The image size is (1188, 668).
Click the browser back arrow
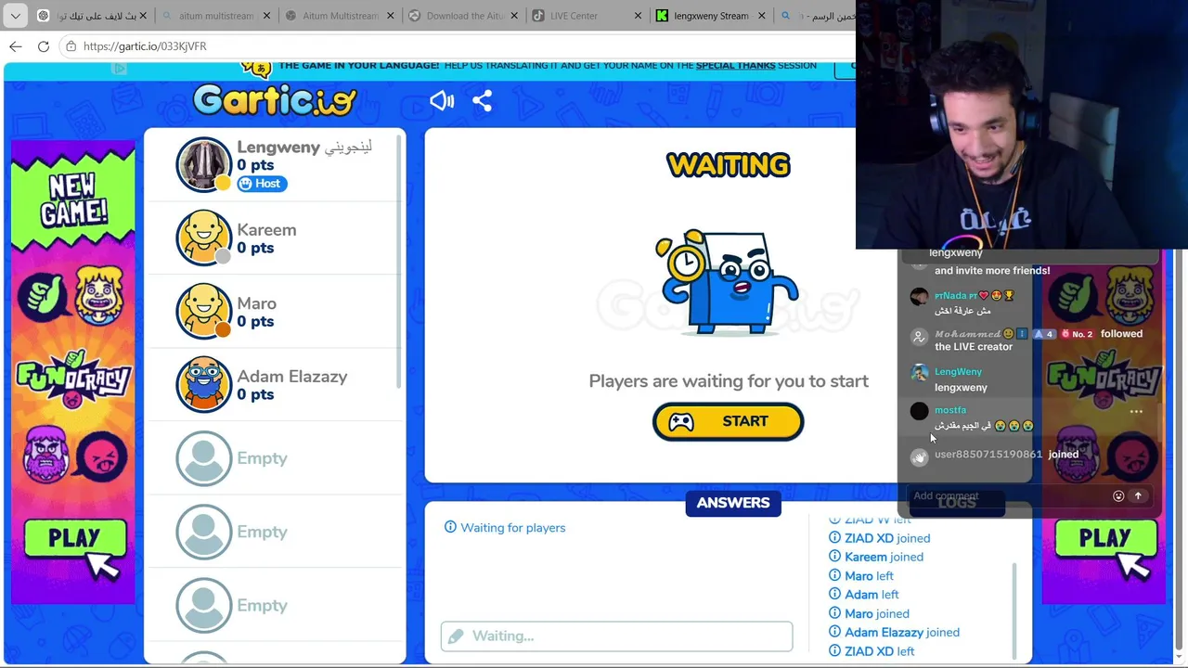16,46
